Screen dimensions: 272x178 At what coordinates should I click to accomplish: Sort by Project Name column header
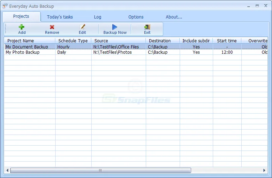(30, 41)
